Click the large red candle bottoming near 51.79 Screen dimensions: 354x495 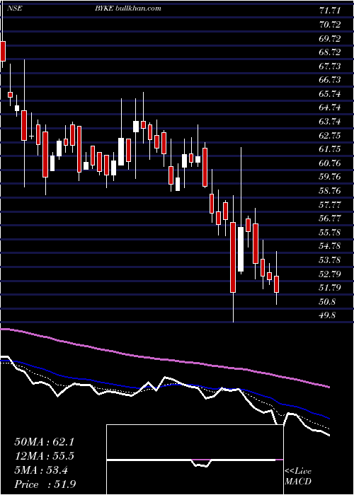point(233,257)
